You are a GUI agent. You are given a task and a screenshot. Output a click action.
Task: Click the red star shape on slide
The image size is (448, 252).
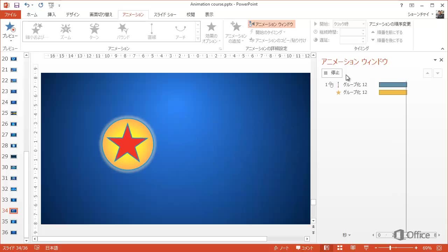(x=127, y=143)
